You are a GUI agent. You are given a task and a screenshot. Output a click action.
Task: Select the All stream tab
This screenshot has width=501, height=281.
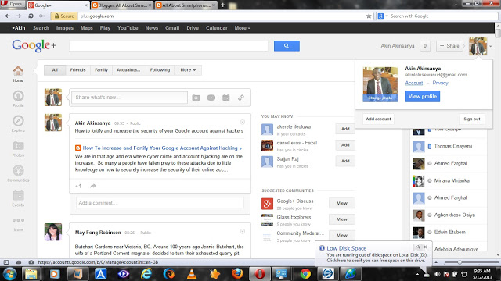click(55, 69)
